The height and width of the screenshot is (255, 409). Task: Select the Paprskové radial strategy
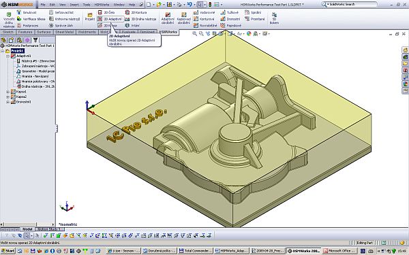[231, 26]
